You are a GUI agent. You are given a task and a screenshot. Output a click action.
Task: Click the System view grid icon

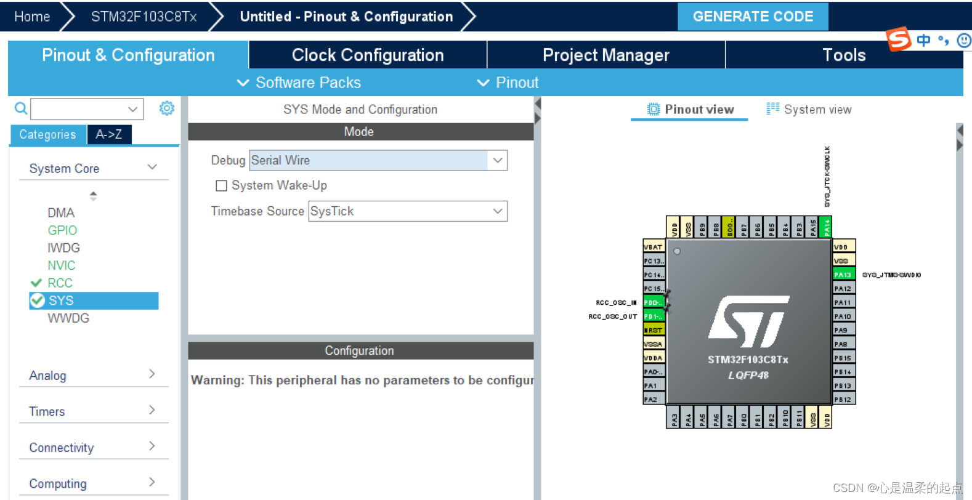click(x=772, y=108)
